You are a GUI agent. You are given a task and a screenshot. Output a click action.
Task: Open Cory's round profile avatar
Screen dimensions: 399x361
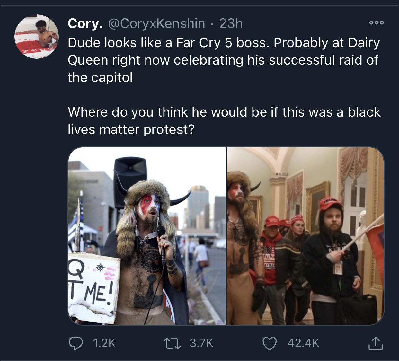37,37
